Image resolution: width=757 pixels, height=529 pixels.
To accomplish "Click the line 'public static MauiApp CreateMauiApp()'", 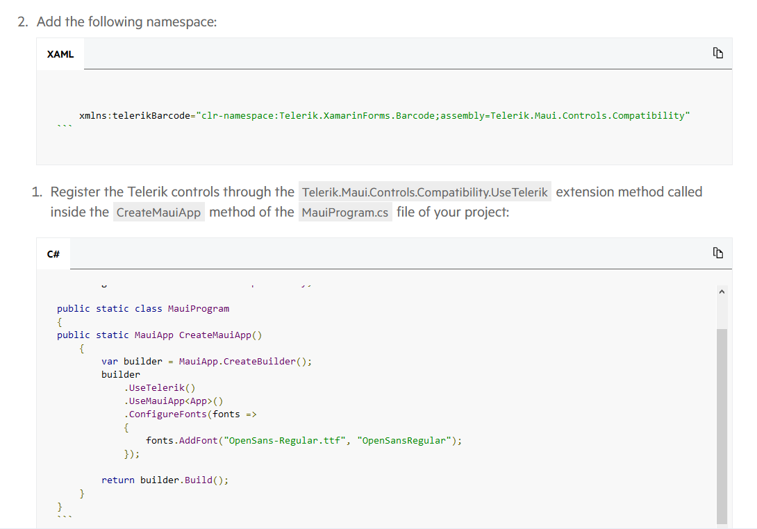I will pos(159,335).
